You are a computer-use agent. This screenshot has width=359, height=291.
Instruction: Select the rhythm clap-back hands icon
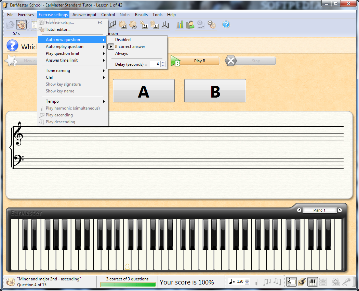tap(122, 25)
